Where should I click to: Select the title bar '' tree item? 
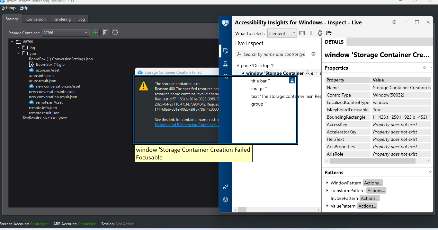click(x=261, y=81)
